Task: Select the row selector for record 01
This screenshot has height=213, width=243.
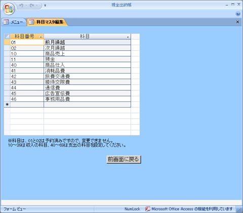Action: tap(7, 42)
